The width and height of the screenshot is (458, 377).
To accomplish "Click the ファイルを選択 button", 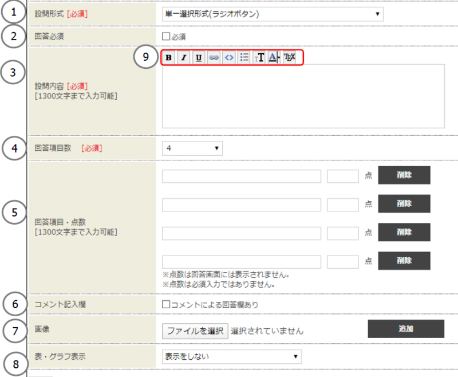I will (x=195, y=331).
